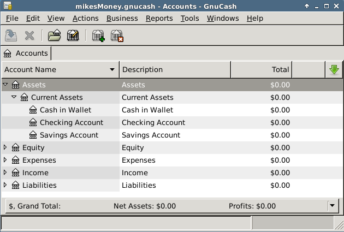
Task: Click the New account toolbar icon
Action: pyautogui.click(x=98, y=35)
